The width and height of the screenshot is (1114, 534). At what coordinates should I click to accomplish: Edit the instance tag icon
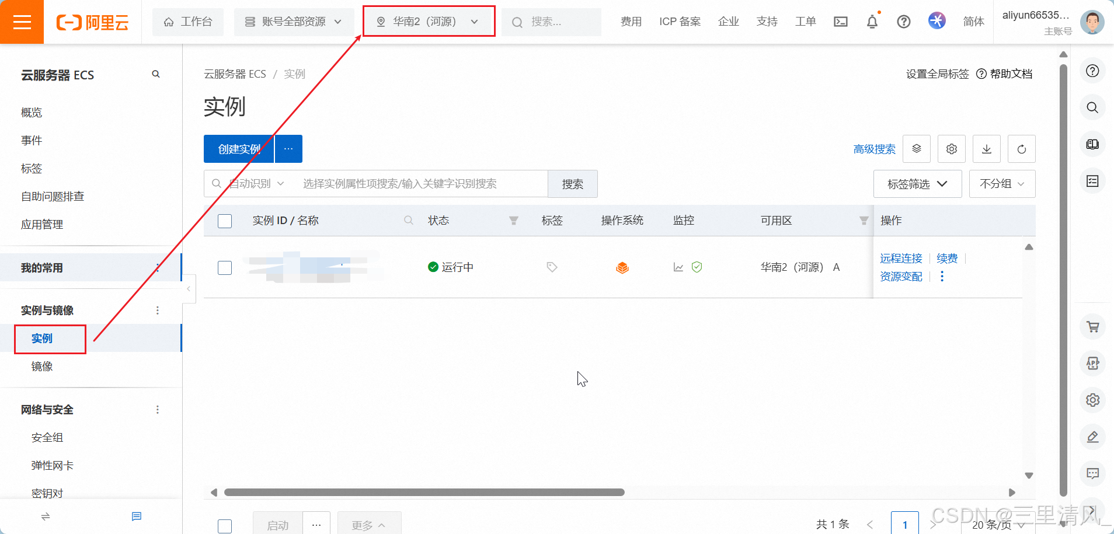[x=552, y=267]
